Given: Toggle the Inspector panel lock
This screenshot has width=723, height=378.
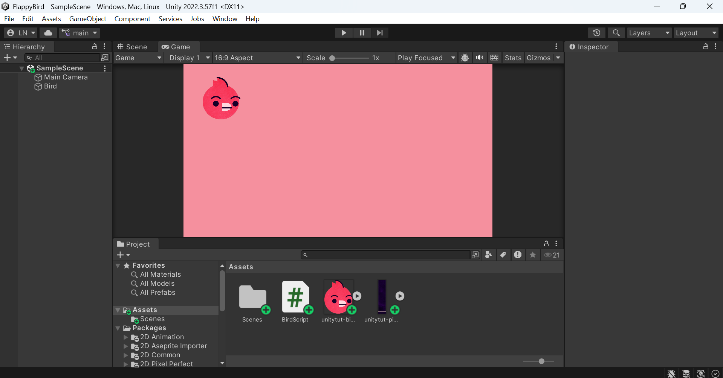Looking at the screenshot, I should (x=705, y=46).
